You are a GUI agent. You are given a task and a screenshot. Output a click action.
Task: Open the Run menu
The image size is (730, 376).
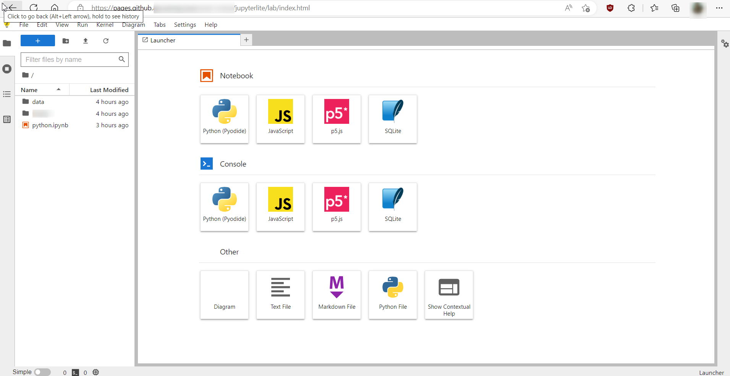tap(83, 25)
